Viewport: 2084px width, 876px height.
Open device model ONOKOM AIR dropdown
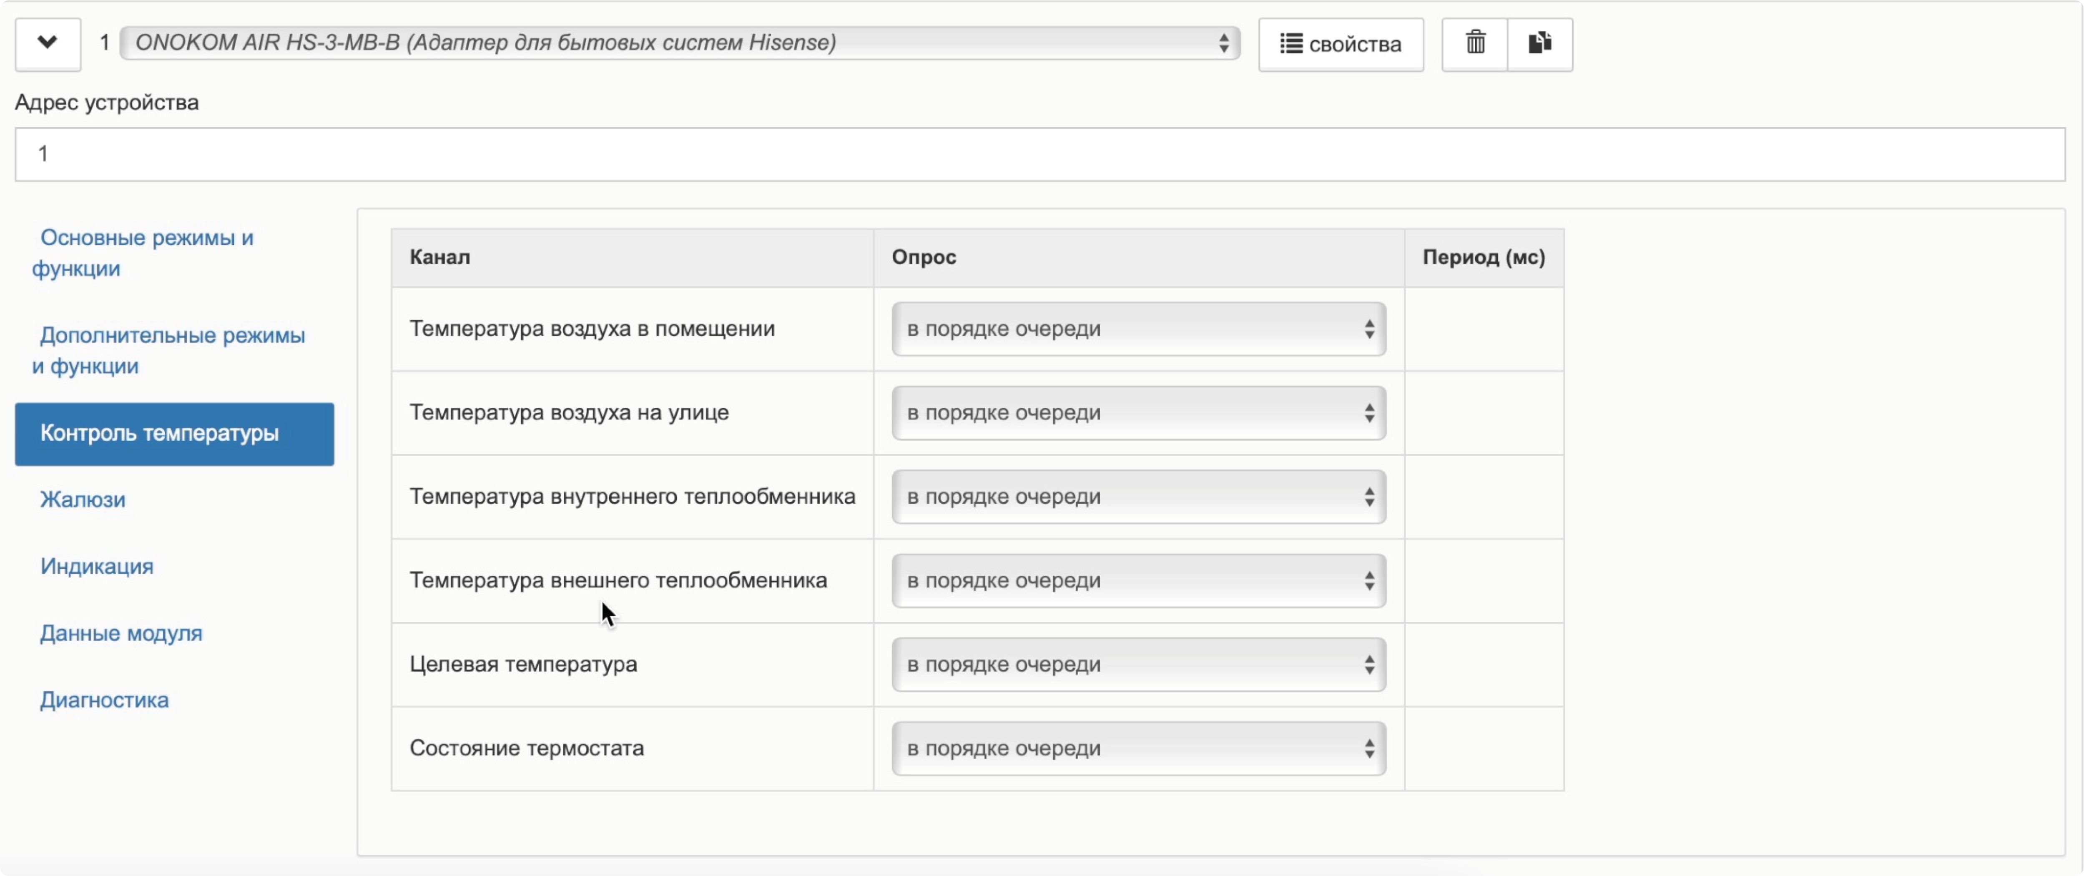pos(680,43)
